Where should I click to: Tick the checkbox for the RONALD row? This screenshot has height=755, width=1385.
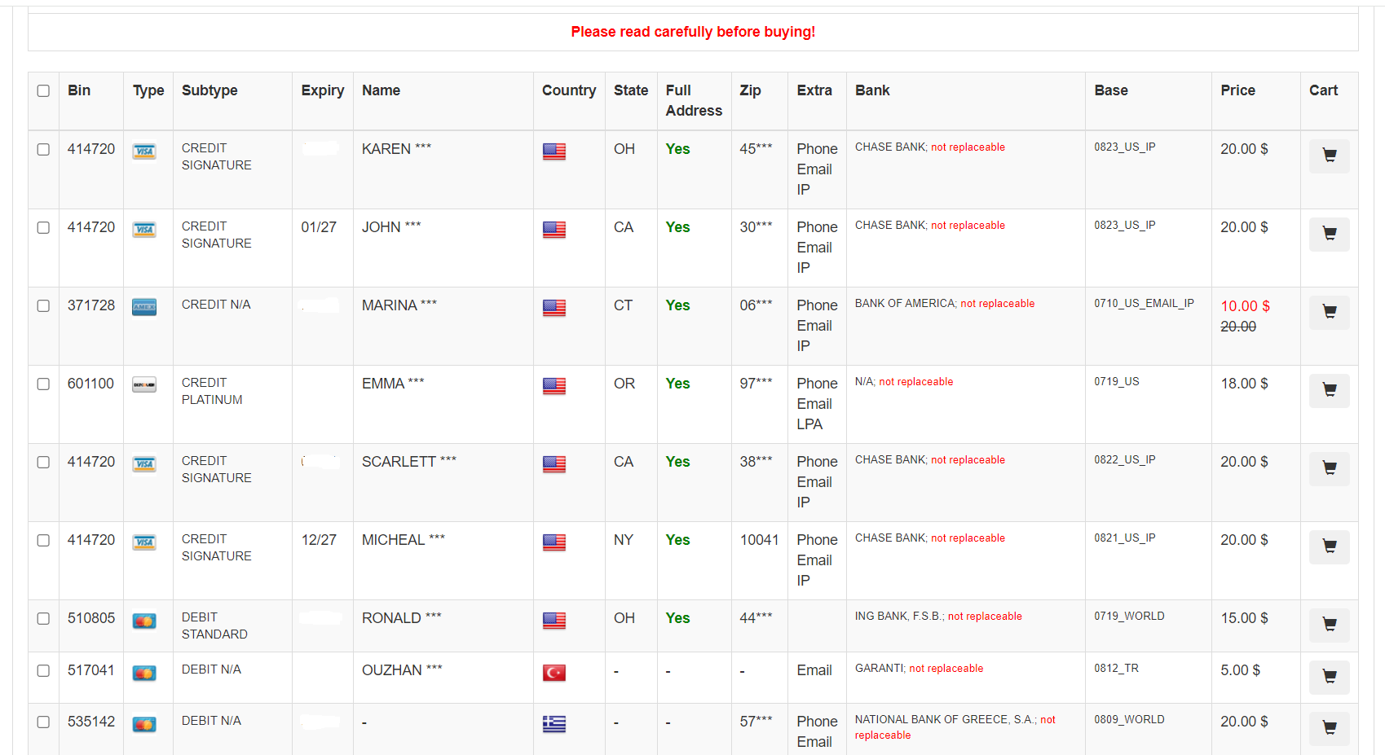pyautogui.click(x=43, y=619)
